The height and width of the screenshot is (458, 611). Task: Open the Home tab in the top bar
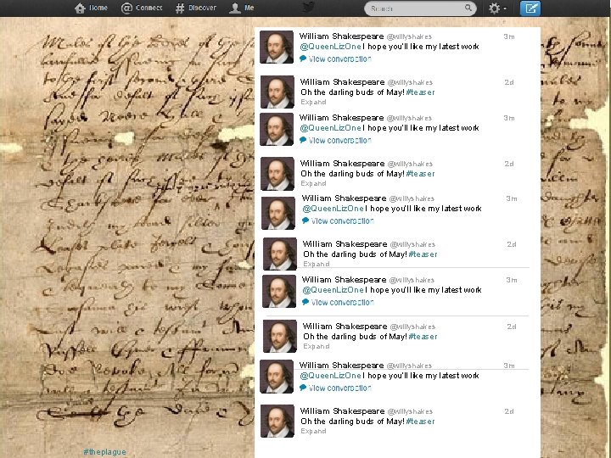pos(91,8)
